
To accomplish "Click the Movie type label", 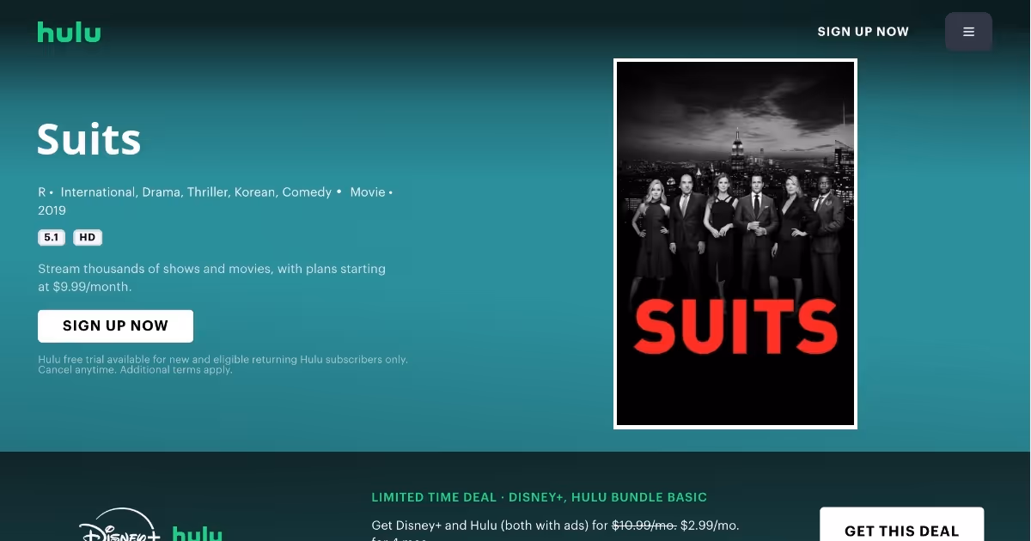I will point(368,192).
